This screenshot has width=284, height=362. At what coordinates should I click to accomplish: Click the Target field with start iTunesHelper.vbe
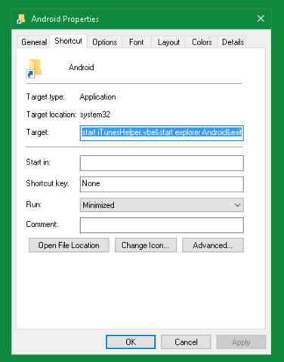click(x=162, y=133)
